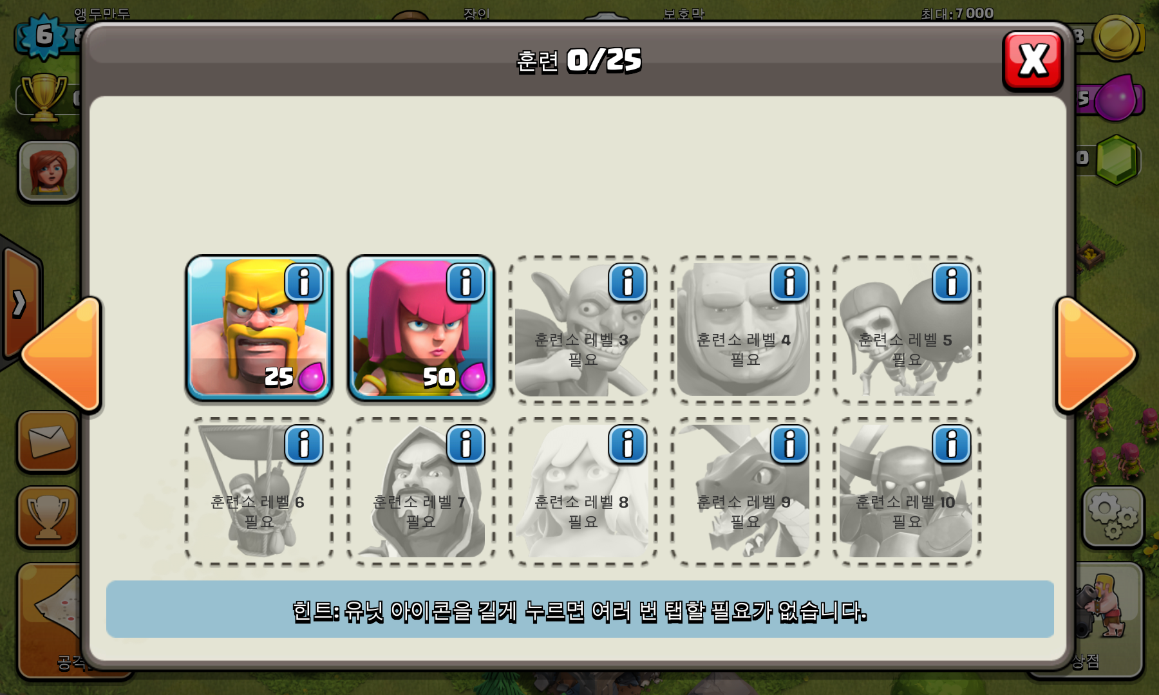Image resolution: width=1159 pixels, height=695 pixels.
Task: Close the training window with red X
Action: (x=1033, y=61)
